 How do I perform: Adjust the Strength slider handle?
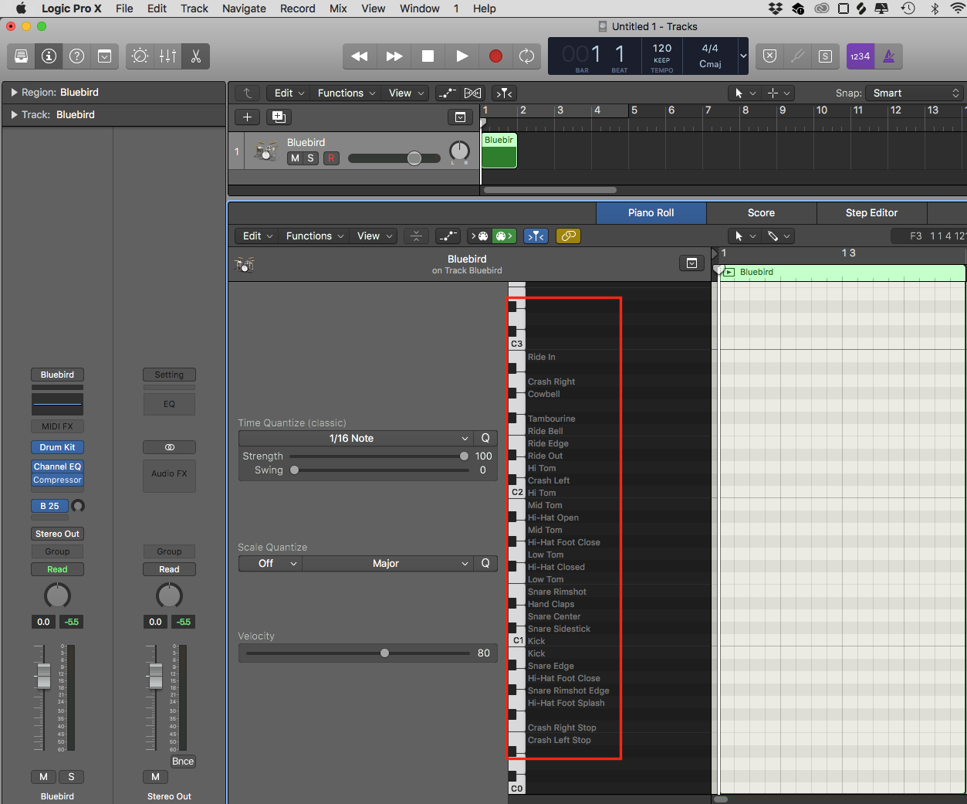point(464,456)
